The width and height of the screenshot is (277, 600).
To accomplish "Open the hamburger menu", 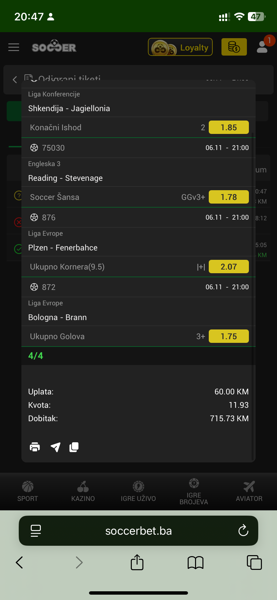I will tap(14, 47).
